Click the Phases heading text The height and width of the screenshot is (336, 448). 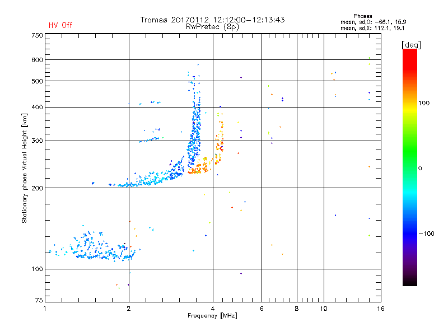pyautogui.click(x=362, y=16)
